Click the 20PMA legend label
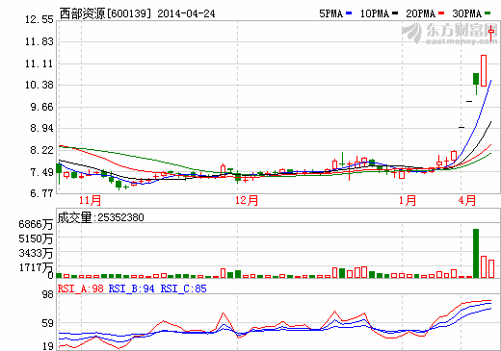The height and width of the screenshot is (351, 501). click(x=421, y=13)
